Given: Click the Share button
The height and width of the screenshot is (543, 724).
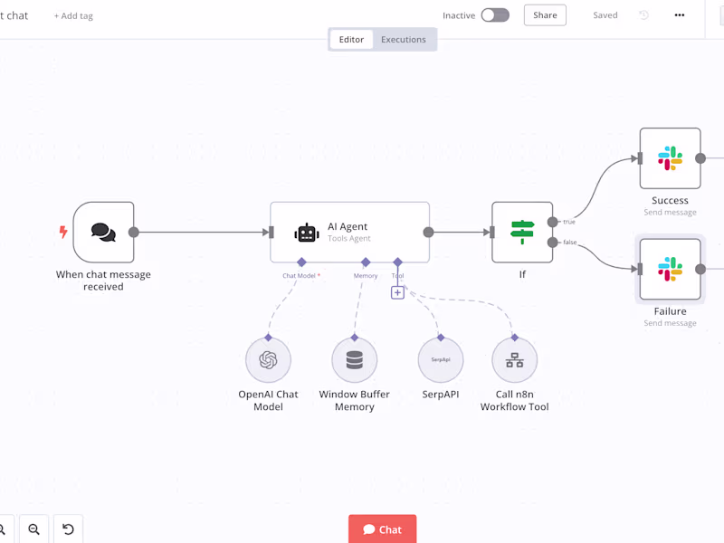Looking at the screenshot, I should (x=544, y=14).
